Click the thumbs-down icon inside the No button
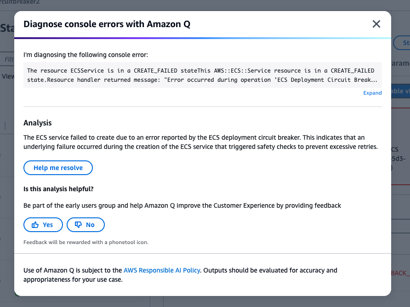The image size is (410, 307). [79, 225]
